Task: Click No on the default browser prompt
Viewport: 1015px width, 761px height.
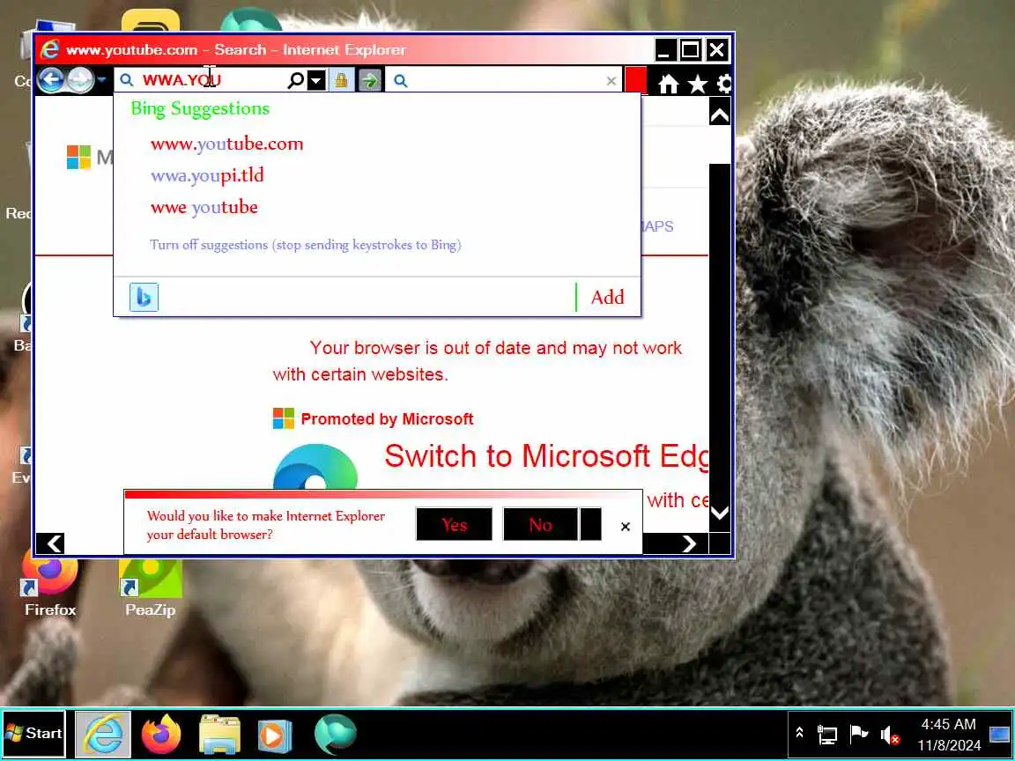Action: [x=540, y=524]
